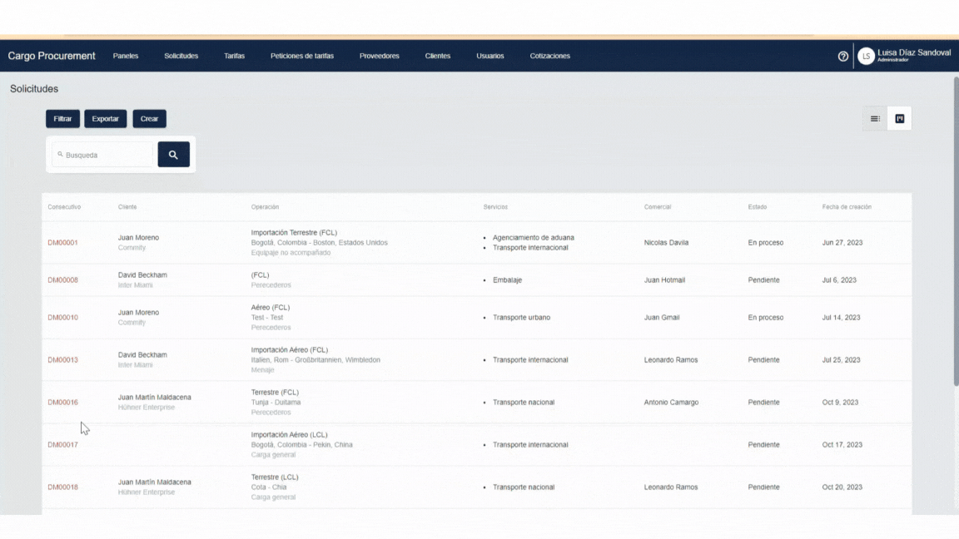Click the help question mark icon
This screenshot has width=959, height=539.
(x=842, y=57)
